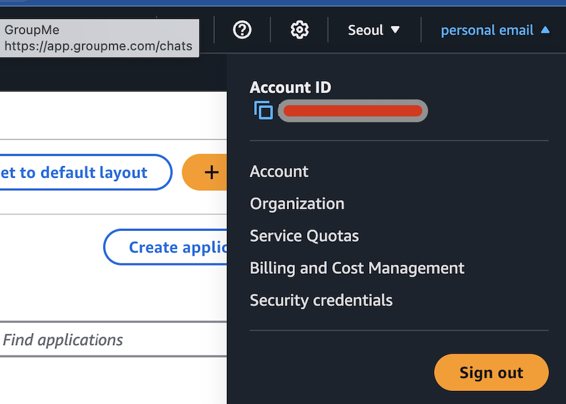The image size is (566, 404).
Task: Open Organization in the account menu
Action: pyautogui.click(x=297, y=203)
